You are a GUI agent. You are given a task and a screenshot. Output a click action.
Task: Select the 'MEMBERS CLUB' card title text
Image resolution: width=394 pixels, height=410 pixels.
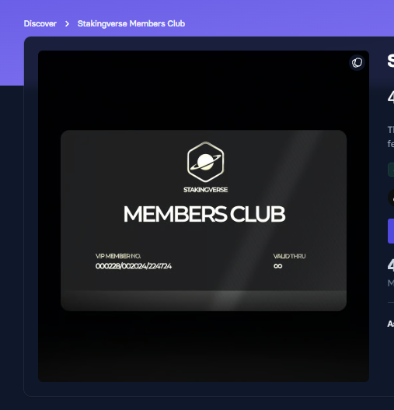point(204,214)
